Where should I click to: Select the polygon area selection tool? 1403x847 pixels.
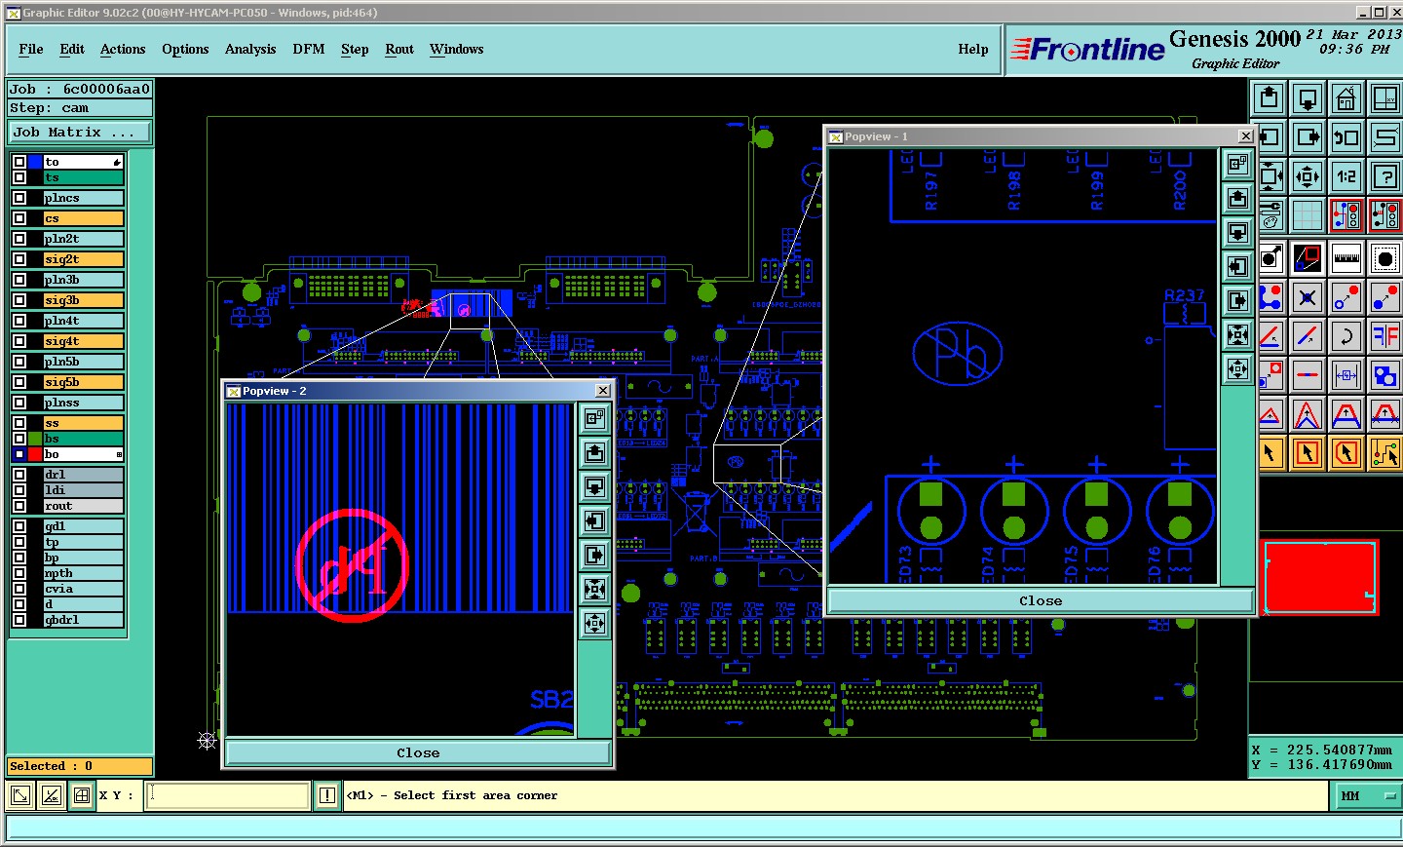tap(1346, 453)
